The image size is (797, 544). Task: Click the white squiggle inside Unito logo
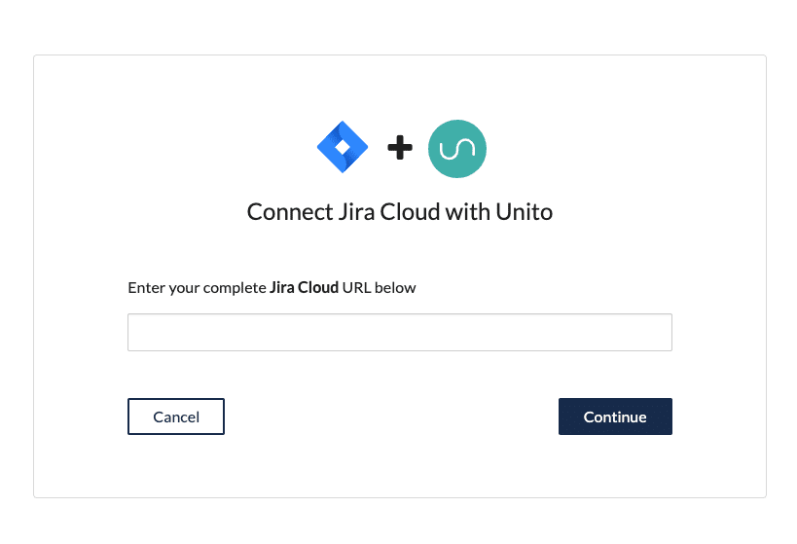pyautogui.click(x=457, y=149)
